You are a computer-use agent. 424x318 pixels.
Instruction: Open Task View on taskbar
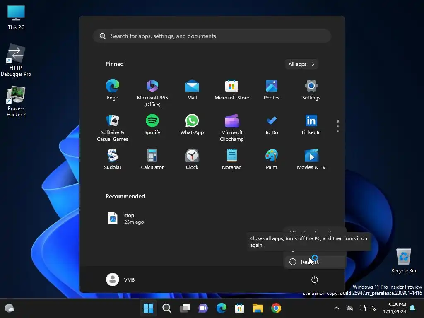pyautogui.click(x=185, y=308)
